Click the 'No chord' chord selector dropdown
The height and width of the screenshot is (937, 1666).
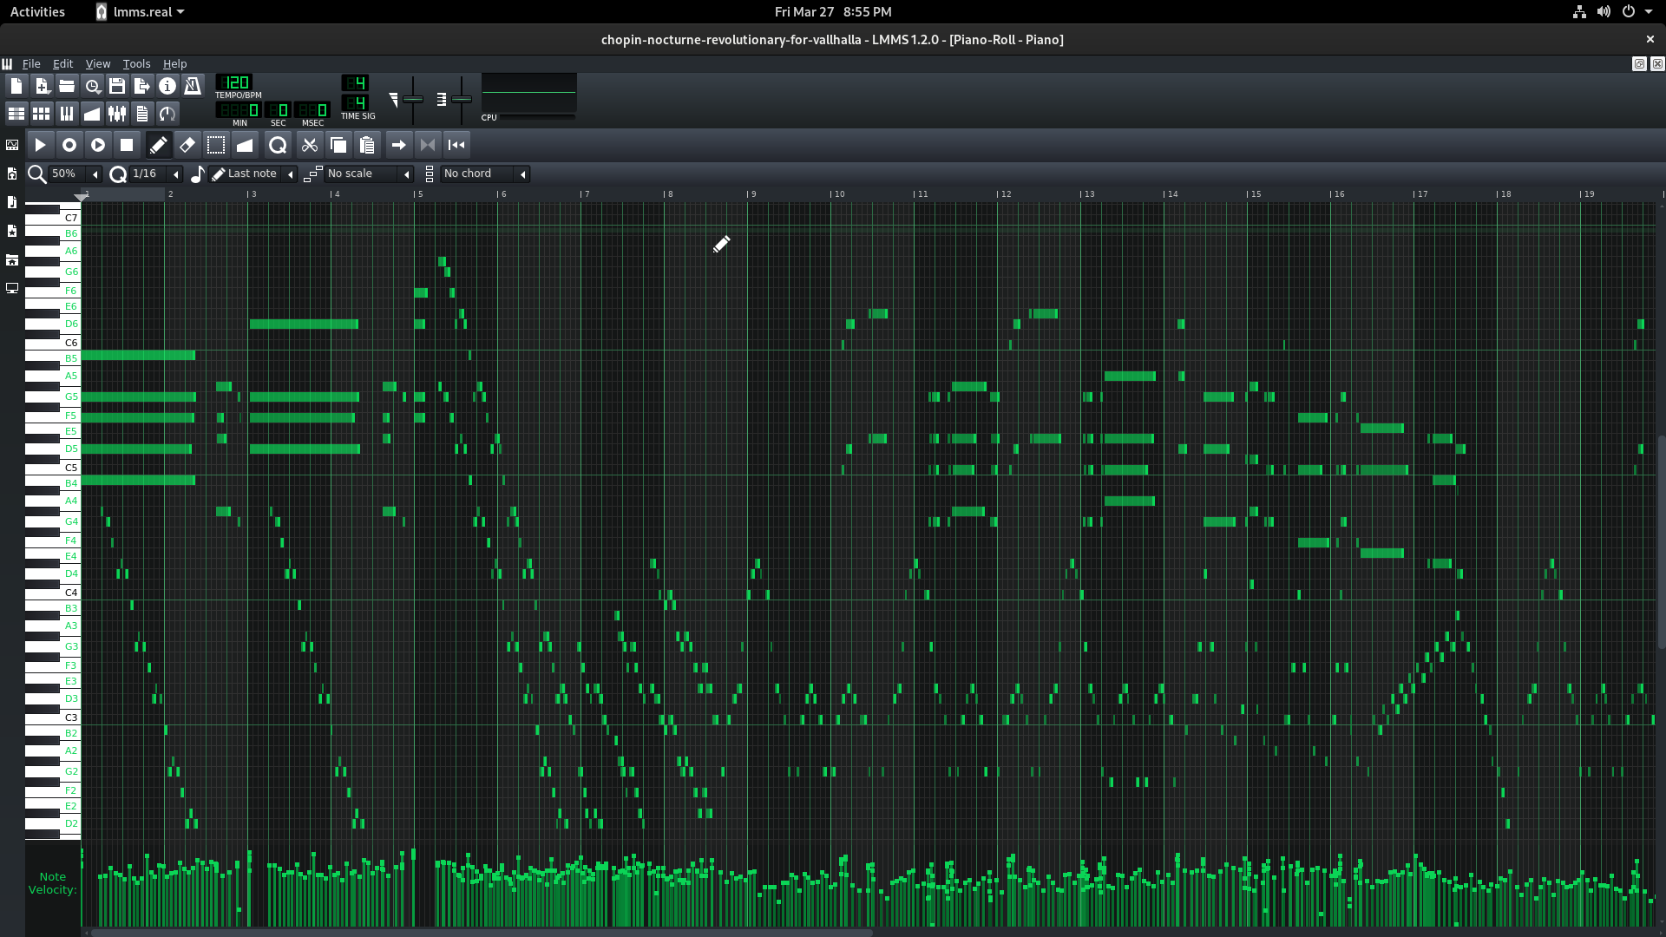(478, 173)
